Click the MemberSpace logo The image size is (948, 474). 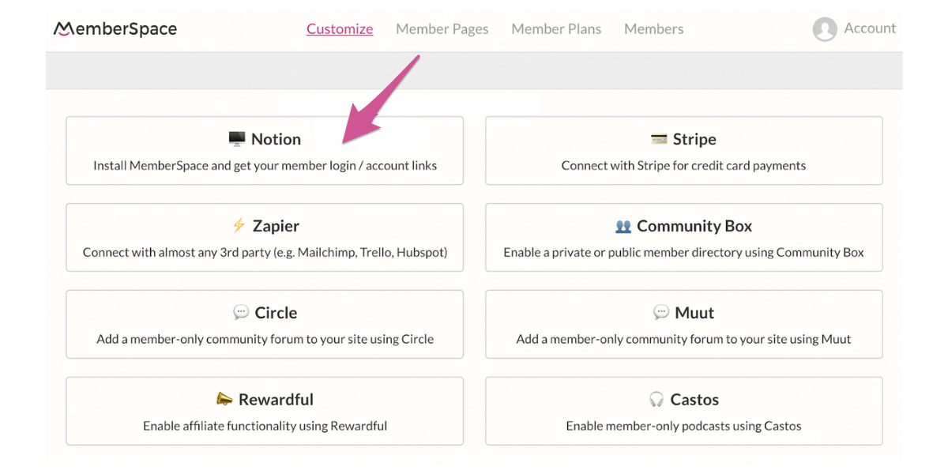point(115,29)
